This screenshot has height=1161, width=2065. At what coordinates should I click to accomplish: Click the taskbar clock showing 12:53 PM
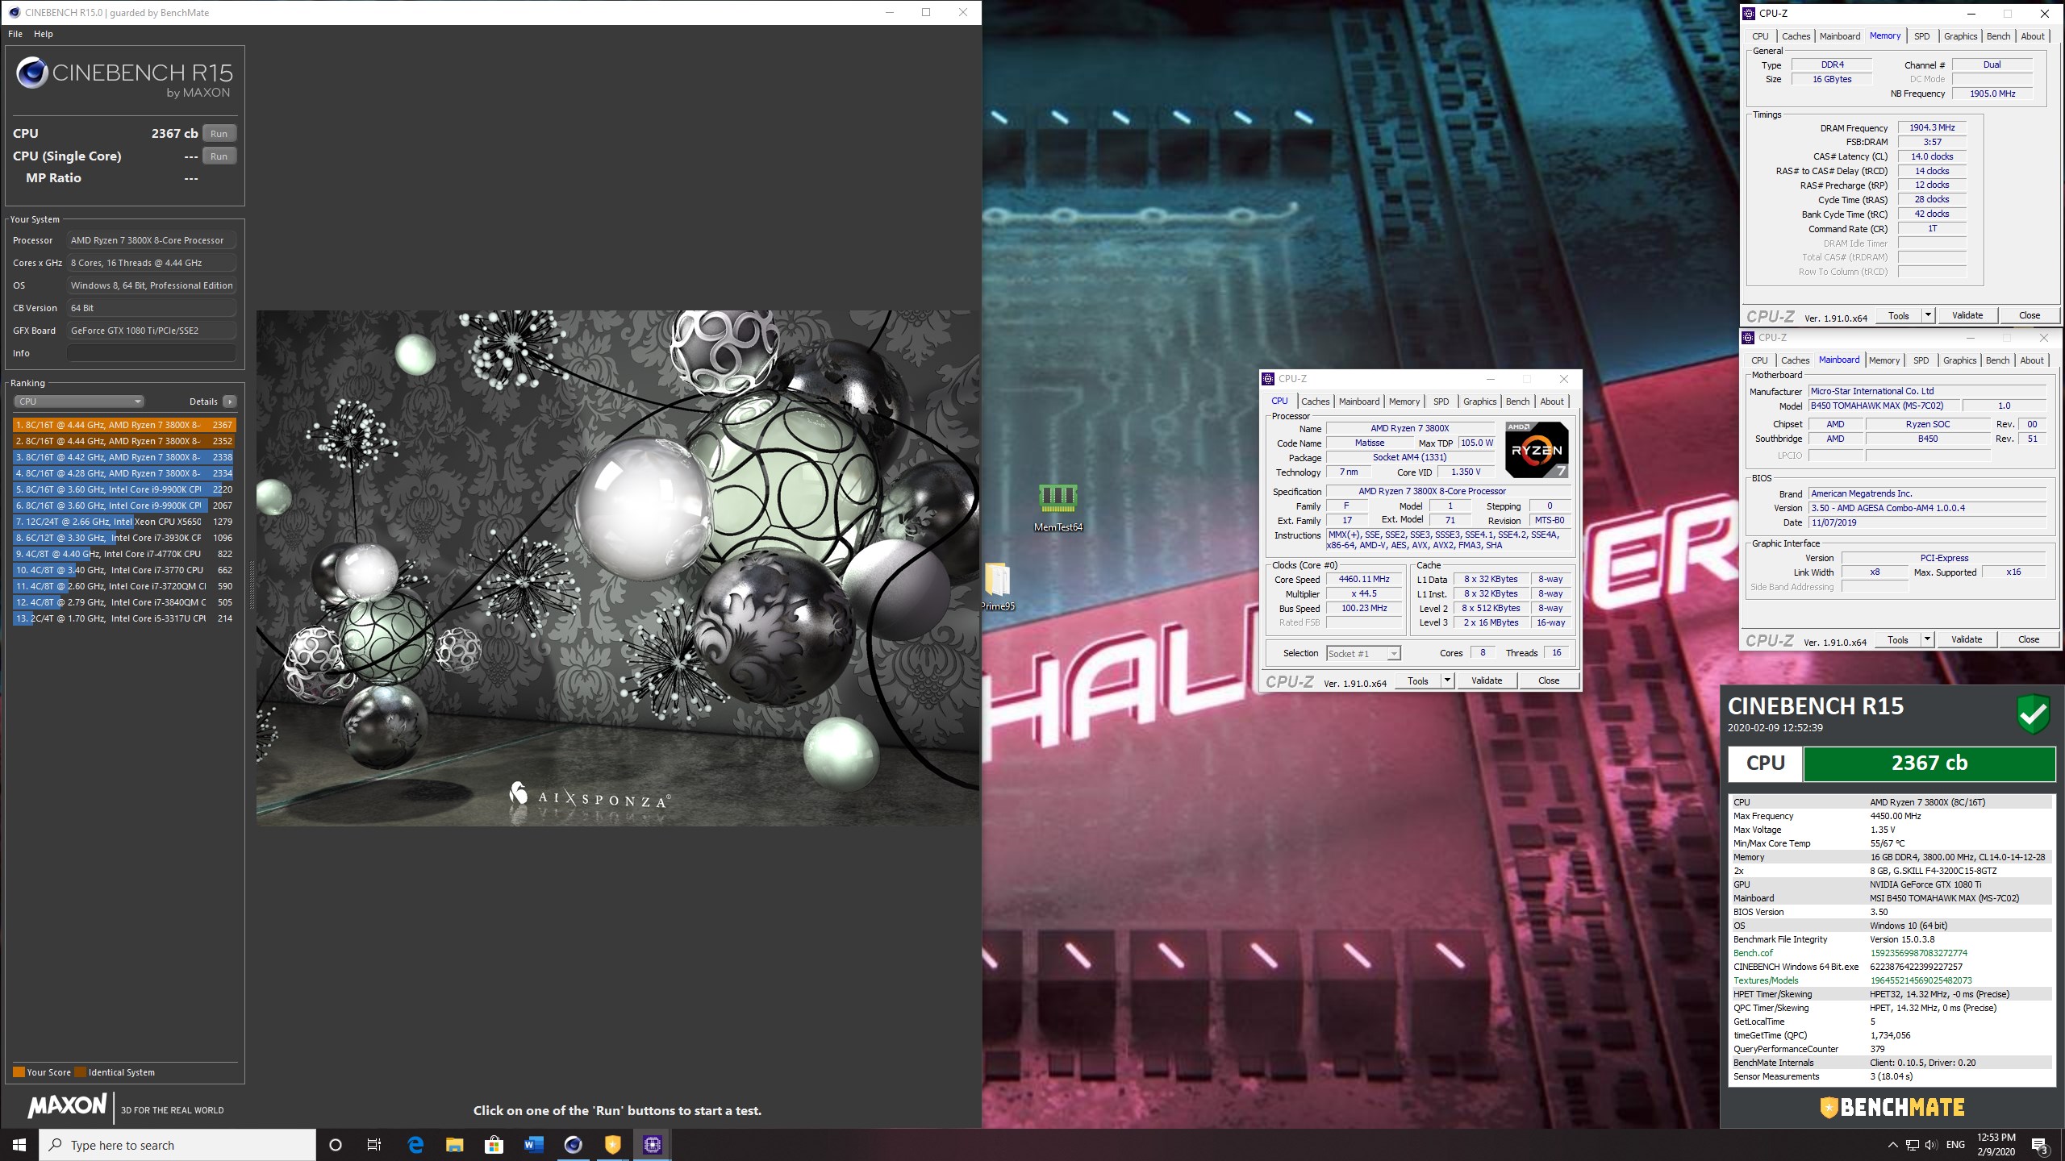[1996, 1145]
